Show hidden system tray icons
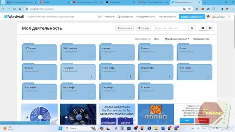Screen dimensions: 235x132 click(x=193, y=128)
